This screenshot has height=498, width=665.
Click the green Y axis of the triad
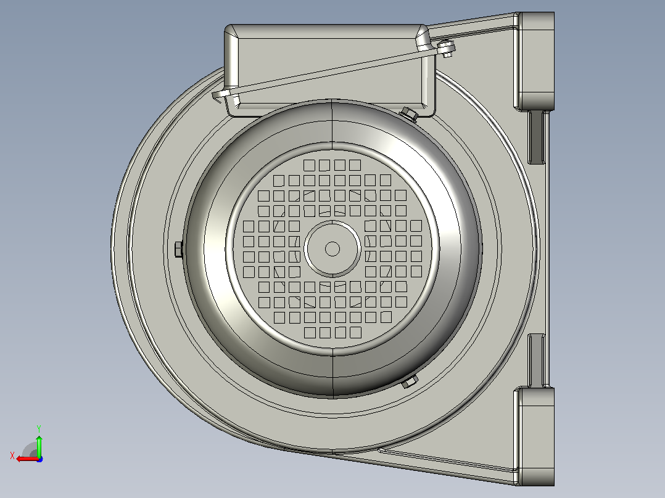39,446
